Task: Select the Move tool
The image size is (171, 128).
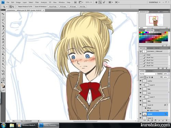Action: [3, 14]
